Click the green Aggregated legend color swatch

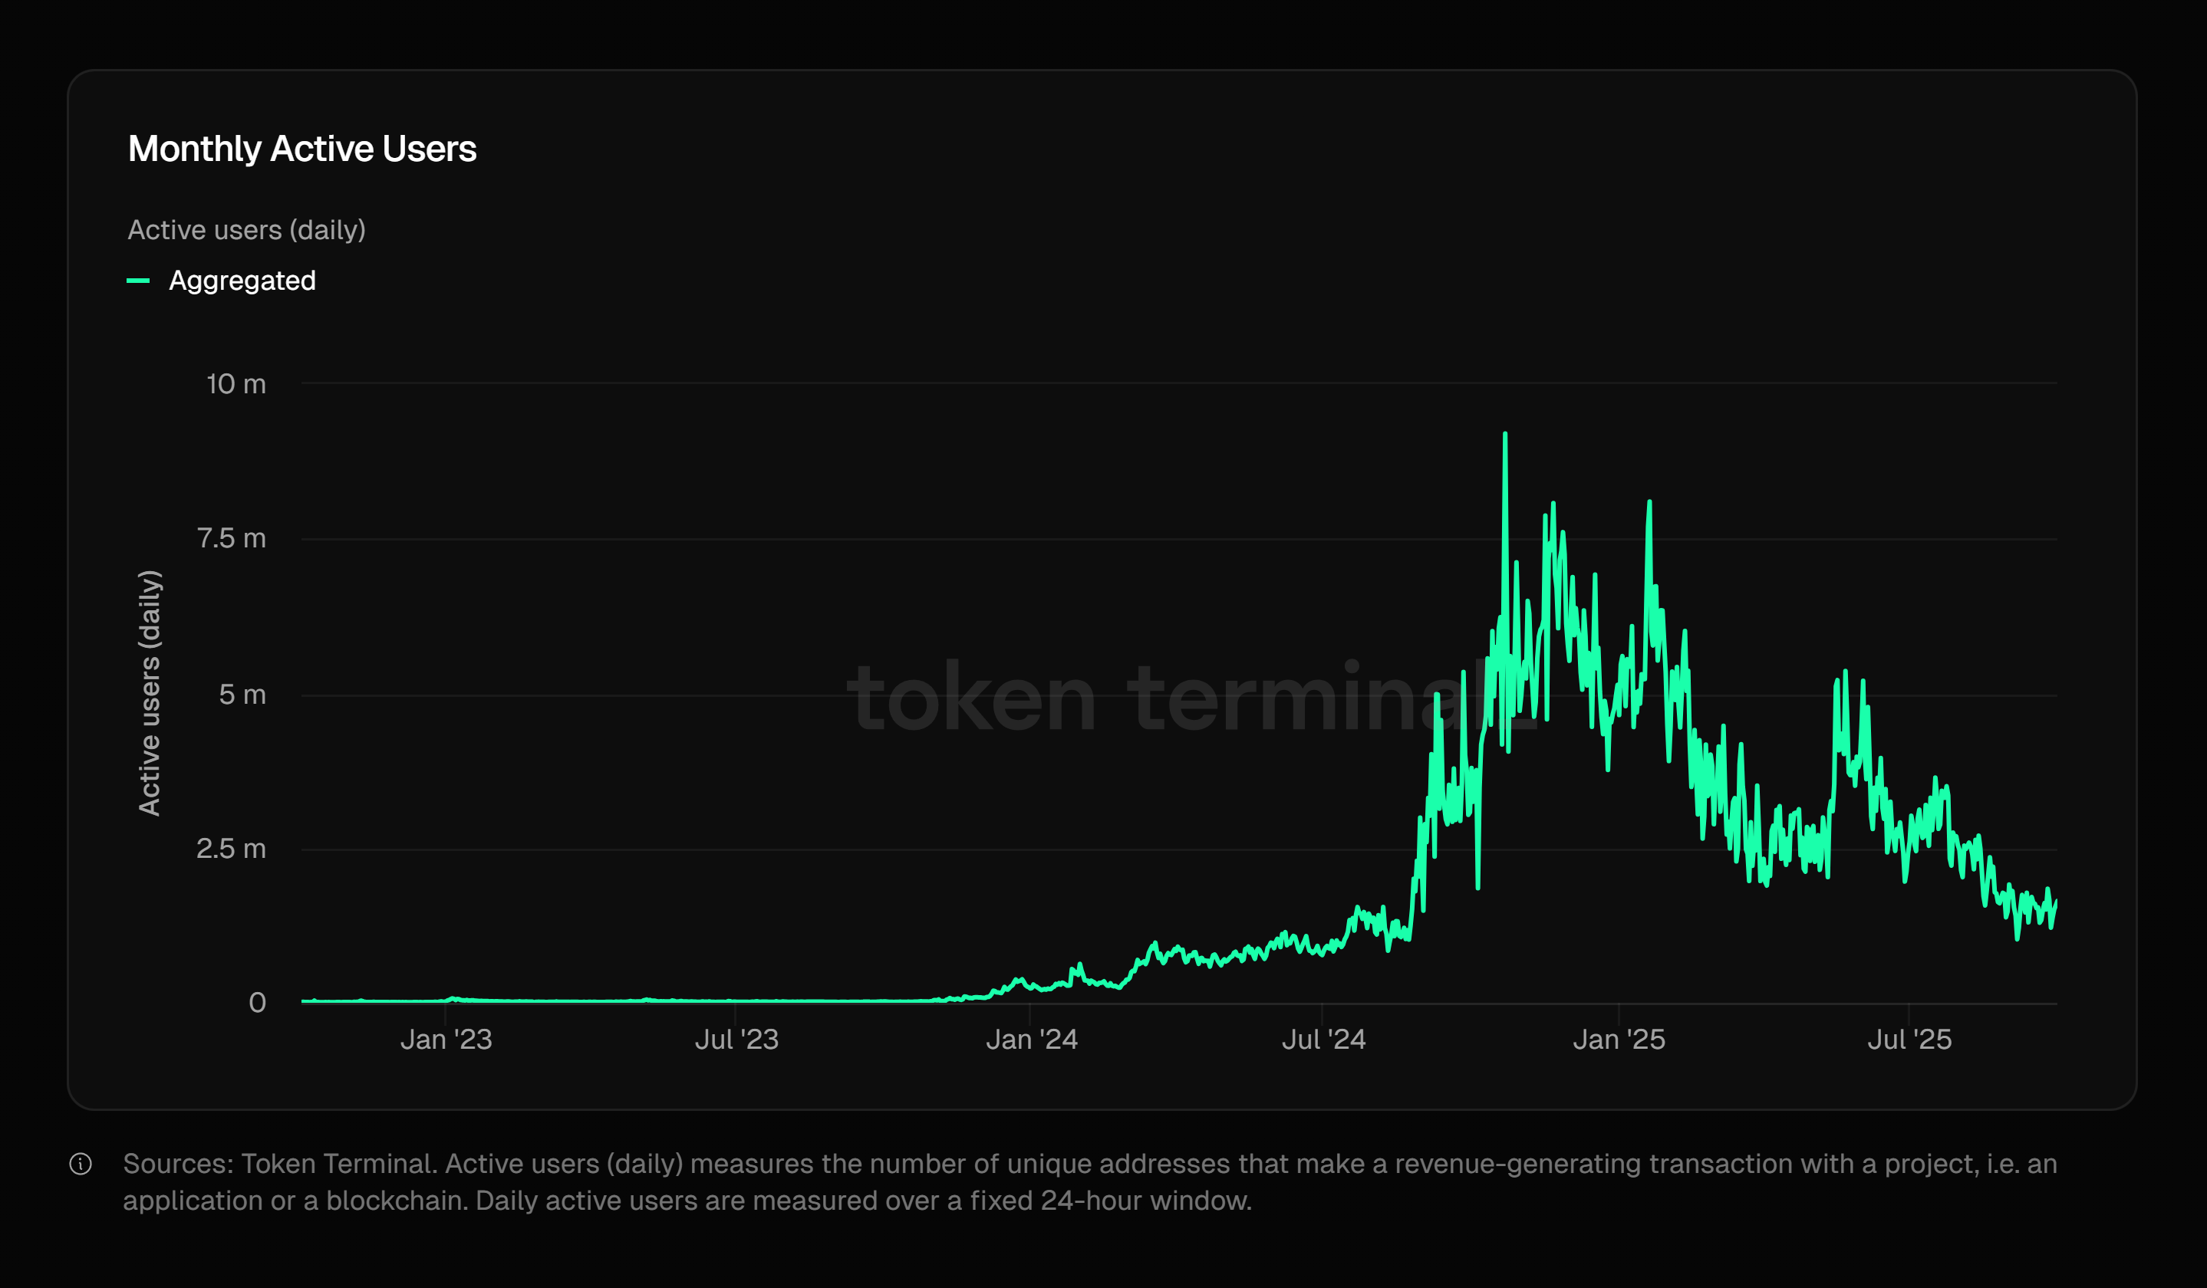[x=138, y=281]
